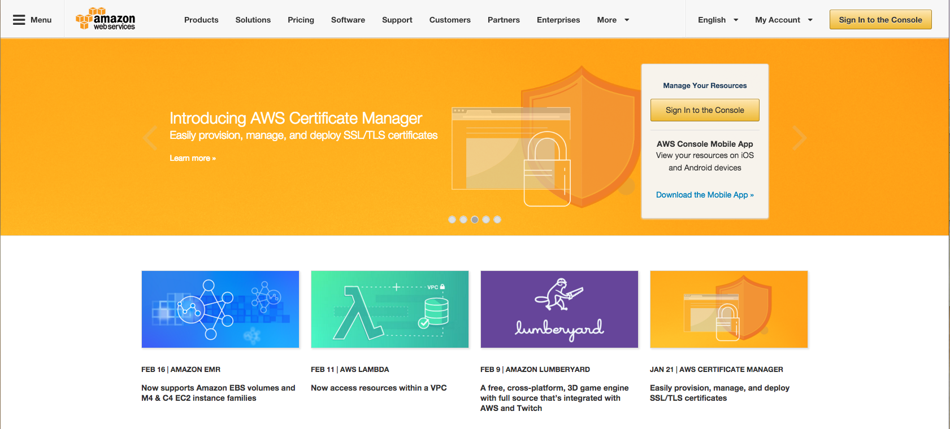The image size is (950, 429).
Task: Open the Customers menu item
Action: click(x=450, y=20)
